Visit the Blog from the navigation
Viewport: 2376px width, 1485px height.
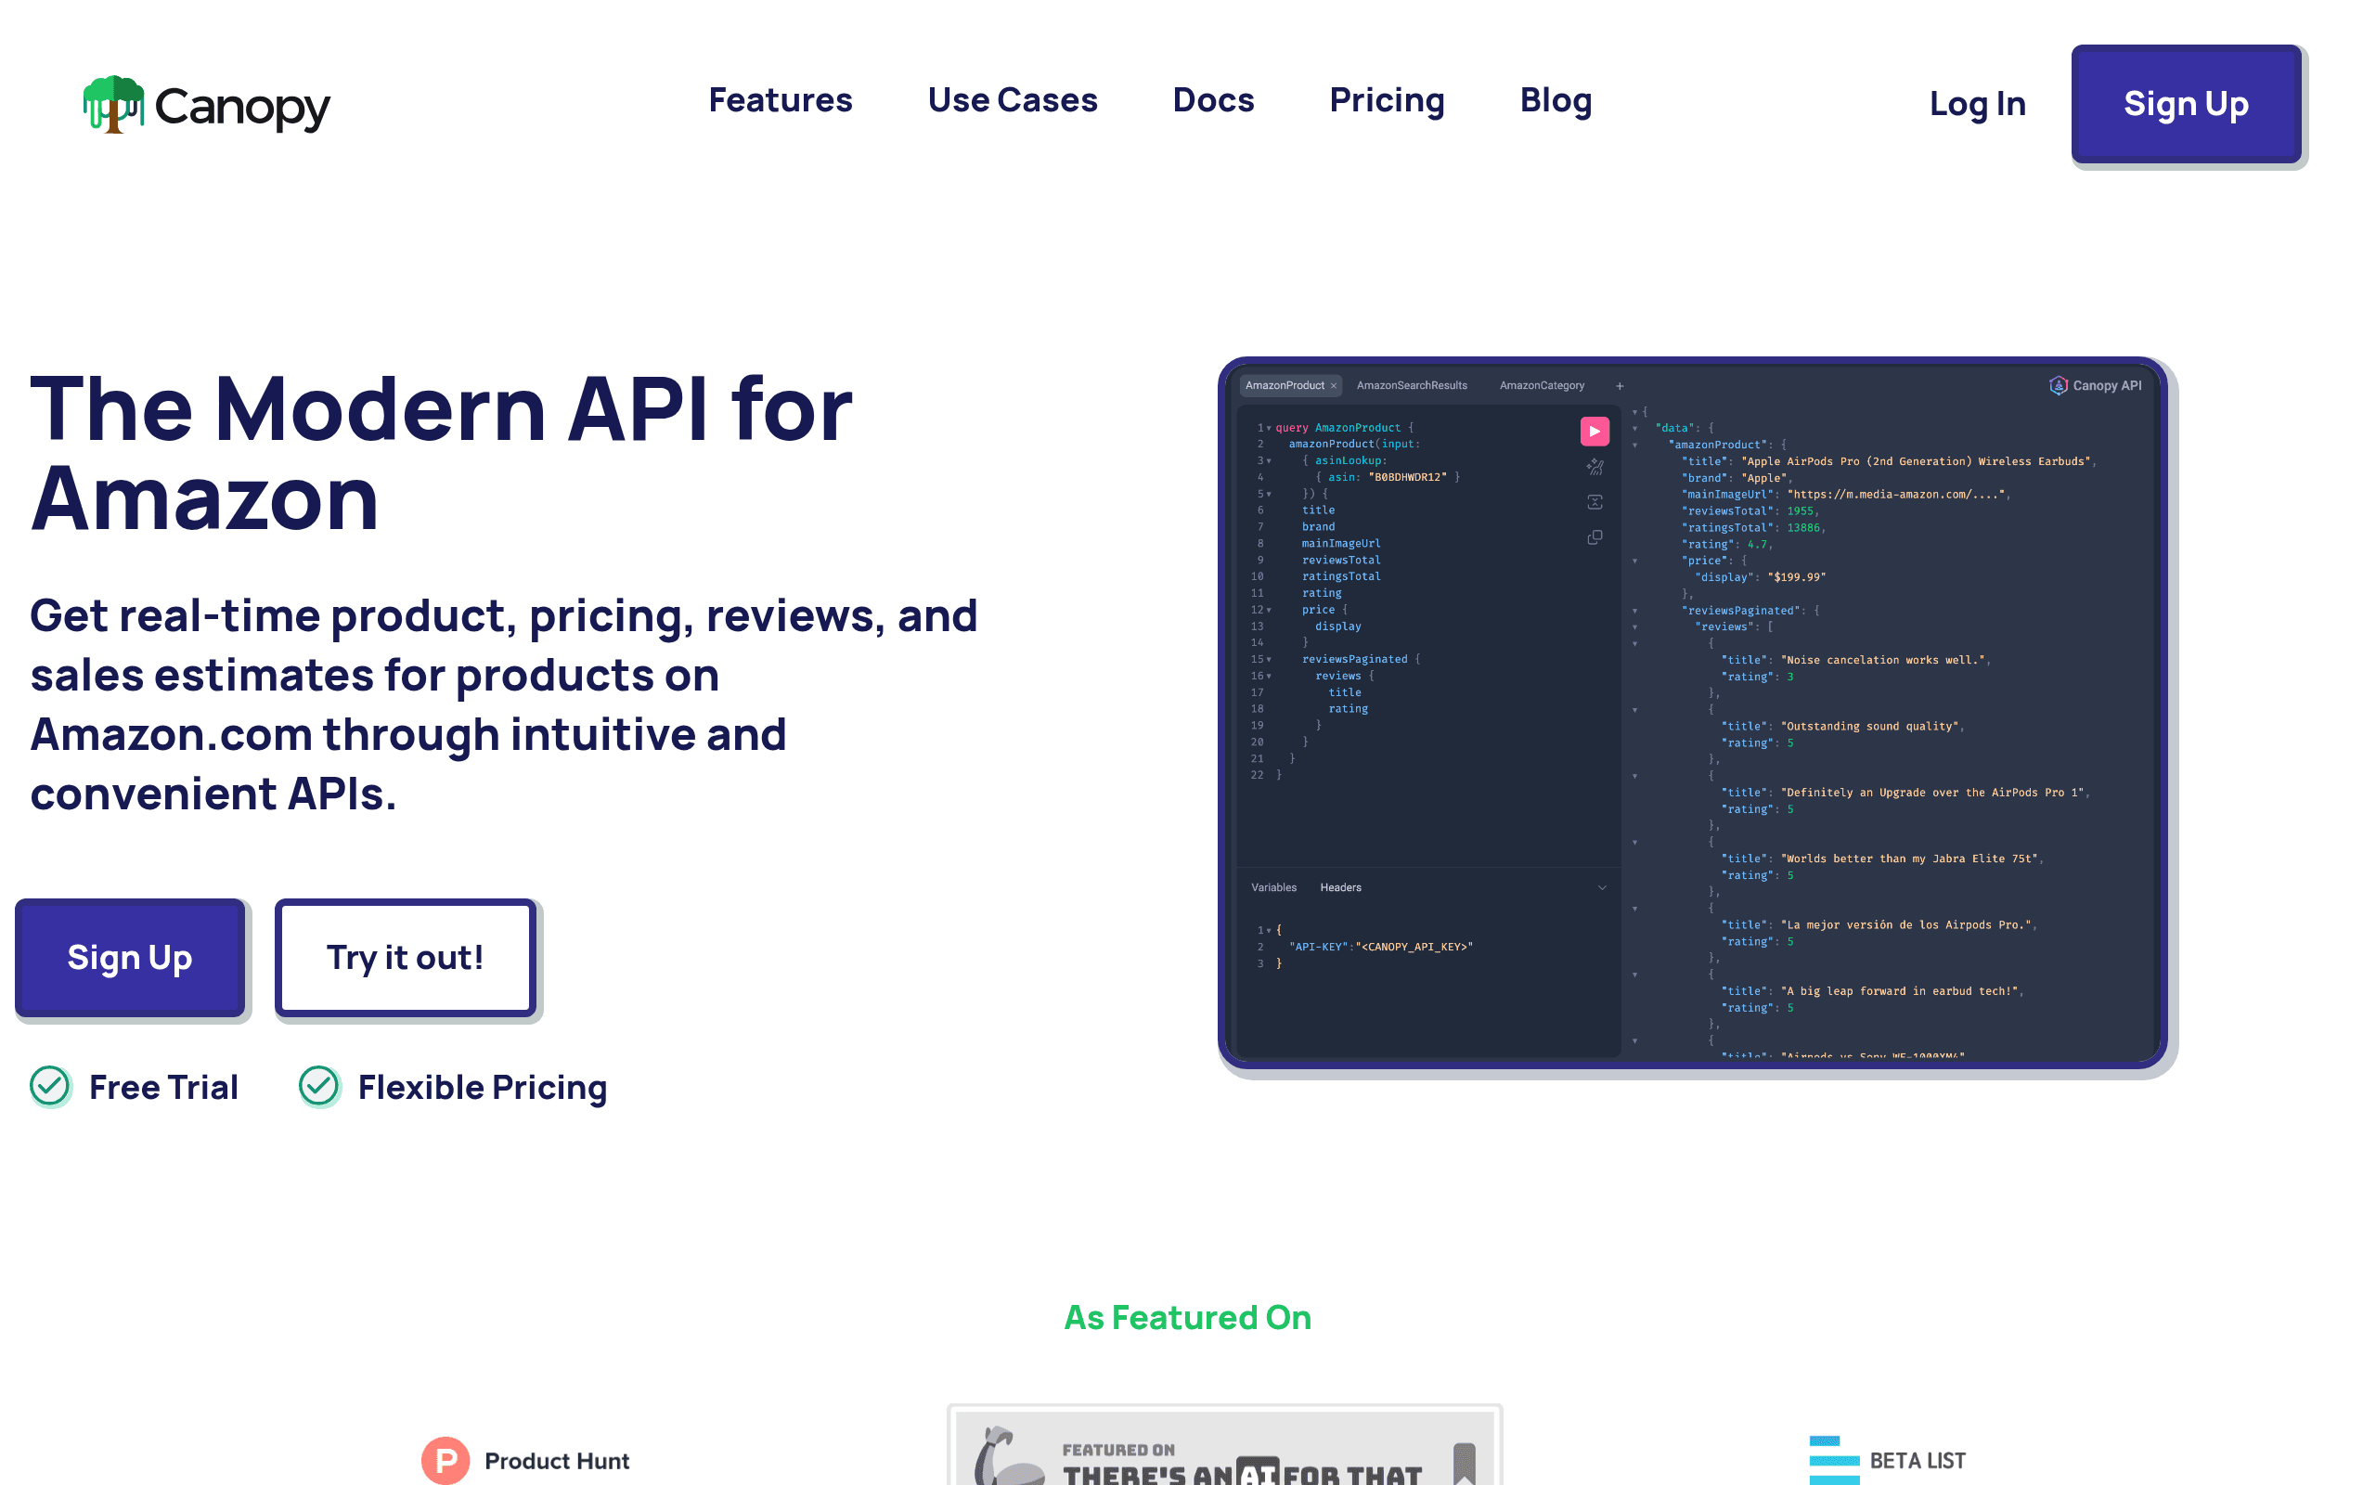1556,100
